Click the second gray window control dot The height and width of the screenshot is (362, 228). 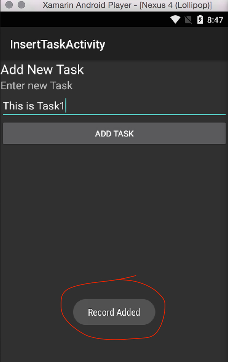(x=21, y=5)
